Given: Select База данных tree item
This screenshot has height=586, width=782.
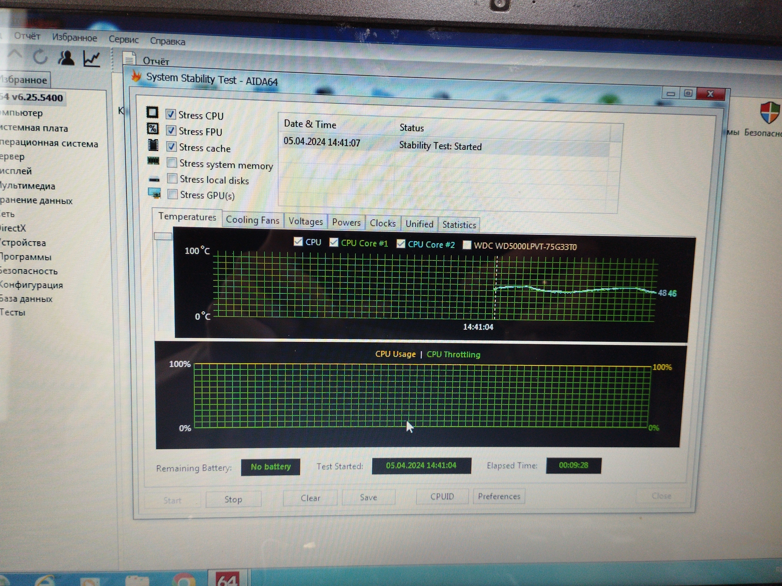Looking at the screenshot, I should point(26,299).
